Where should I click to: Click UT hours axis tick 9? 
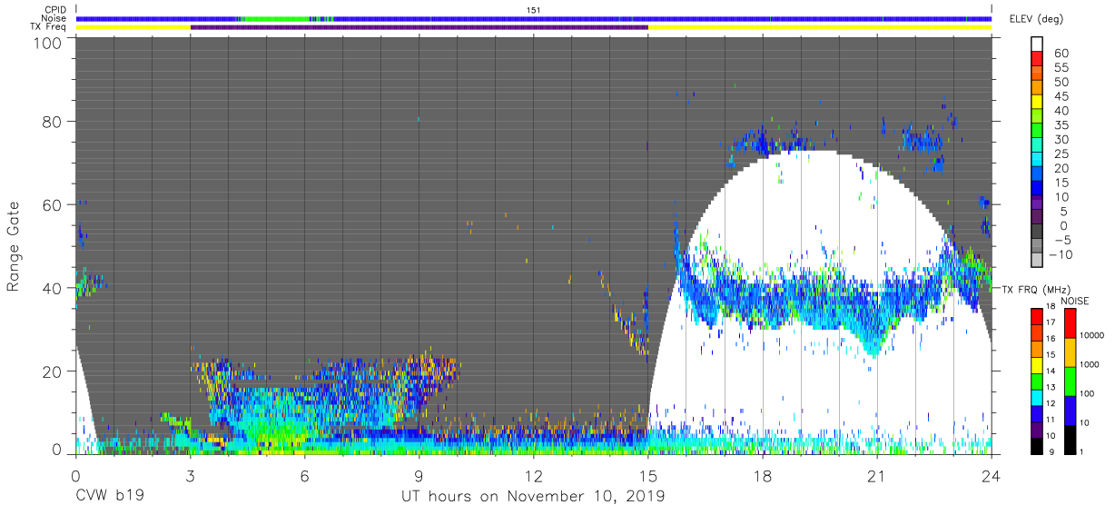tap(419, 474)
